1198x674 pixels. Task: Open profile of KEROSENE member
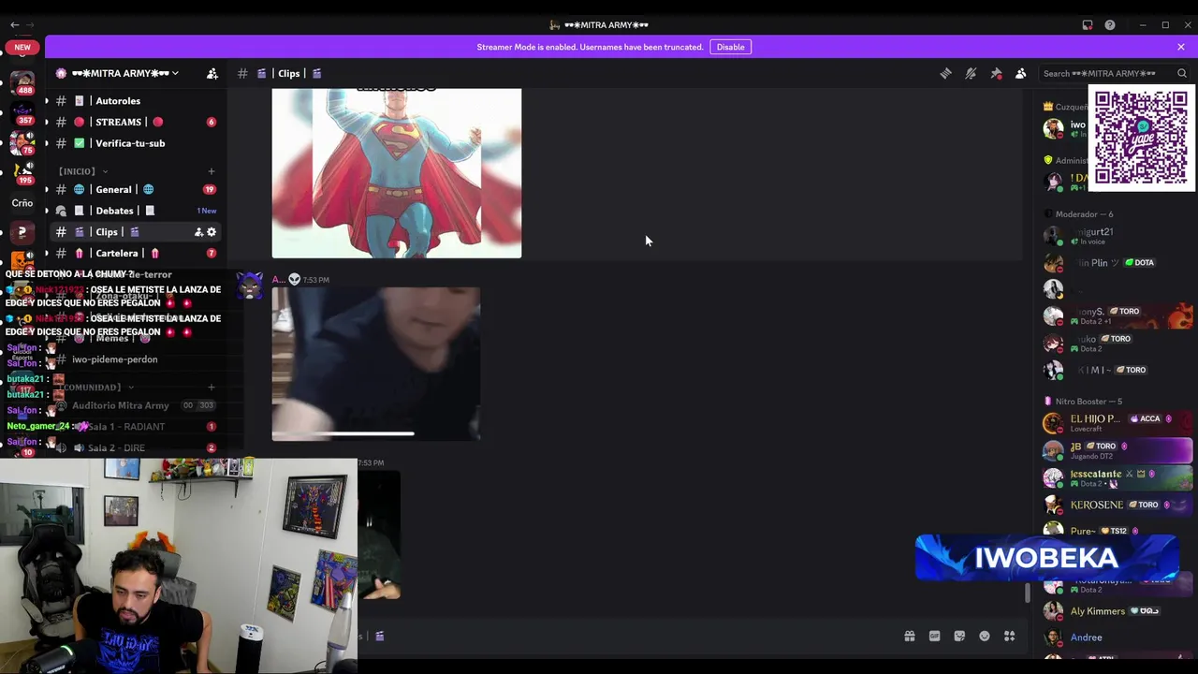1116,505
